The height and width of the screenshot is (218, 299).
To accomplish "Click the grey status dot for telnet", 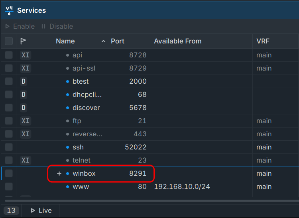I will click(67, 160).
